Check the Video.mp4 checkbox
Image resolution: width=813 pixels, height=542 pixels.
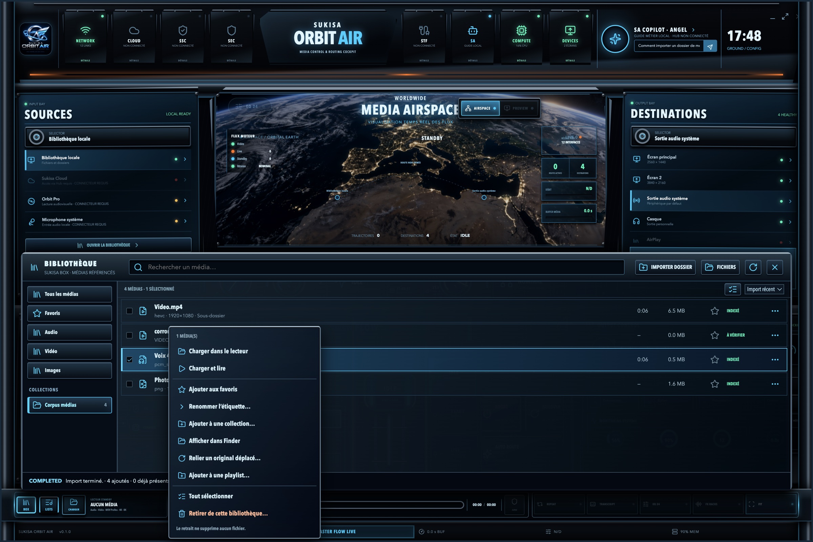click(129, 311)
